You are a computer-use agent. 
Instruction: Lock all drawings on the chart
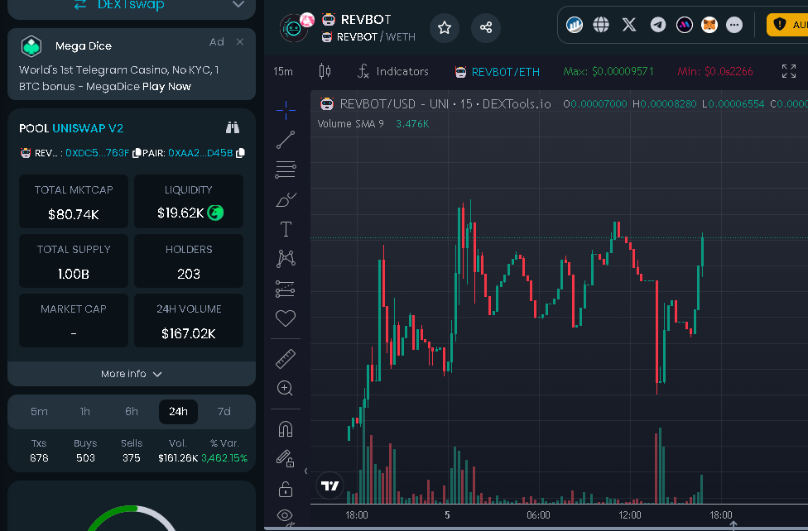[x=285, y=488]
